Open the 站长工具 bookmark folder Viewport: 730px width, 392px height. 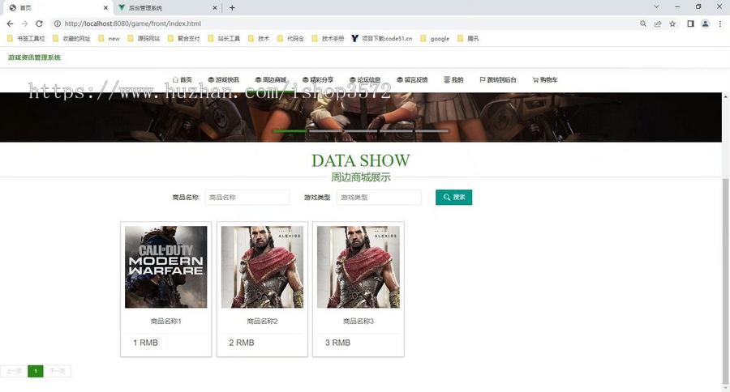point(224,39)
